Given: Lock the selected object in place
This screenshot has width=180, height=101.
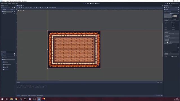Looking at the screenshot, I should coord(40,8).
